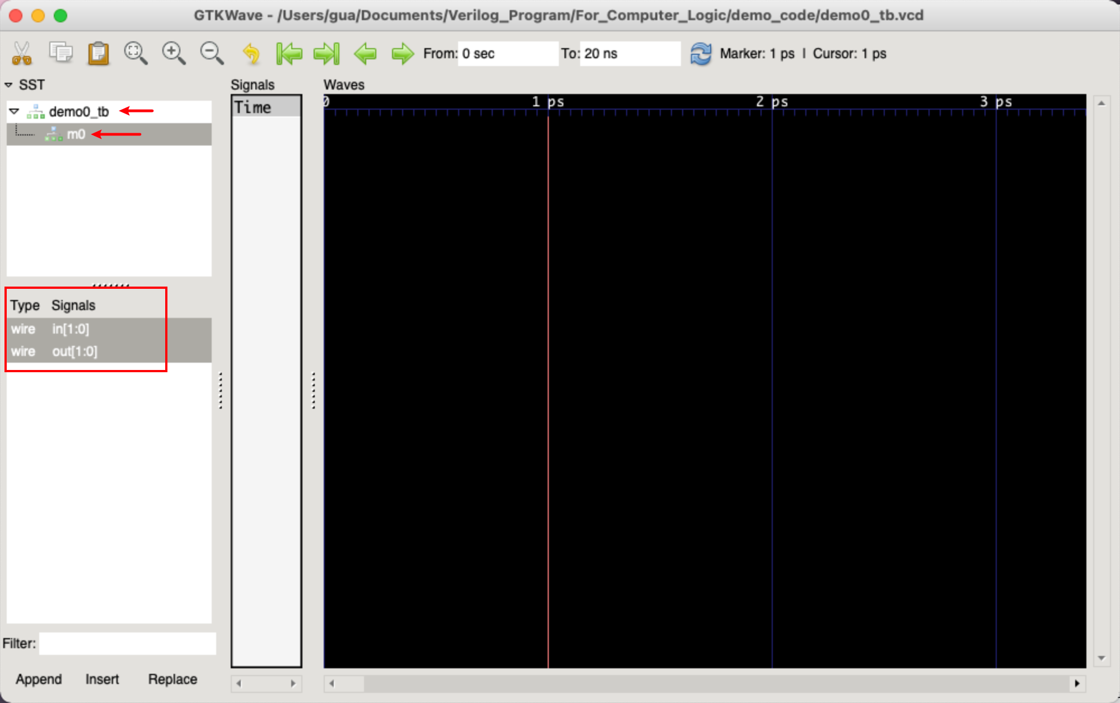This screenshot has height=703, width=1120.
Task: Collapse the SST panel disclosure triangle
Action: click(x=8, y=85)
